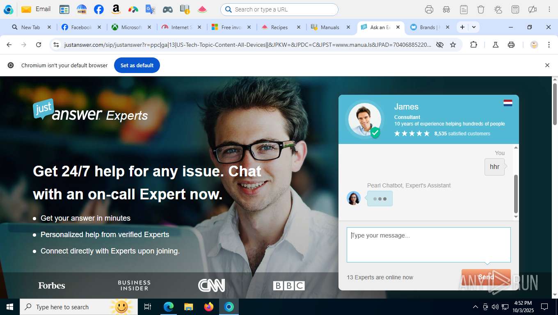This screenshot has width=558, height=315.
Task: Click the chat scrollbar down arrow
Action: [x=516, y=217]
